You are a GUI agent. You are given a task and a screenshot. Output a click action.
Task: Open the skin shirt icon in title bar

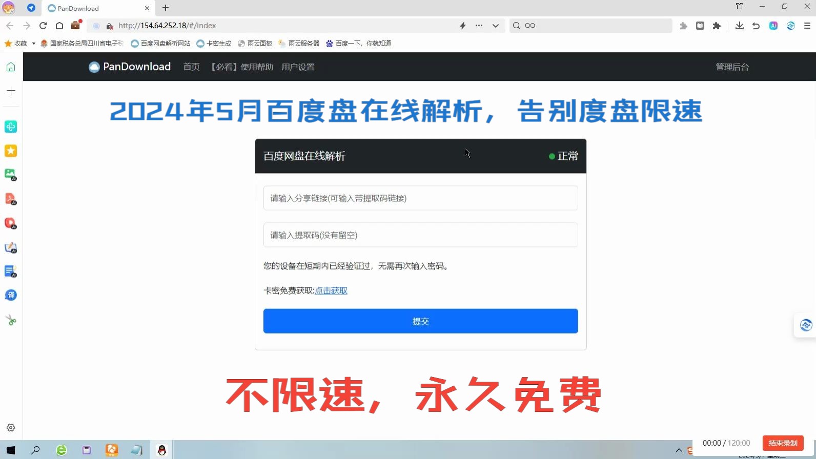tap(740, 7)
